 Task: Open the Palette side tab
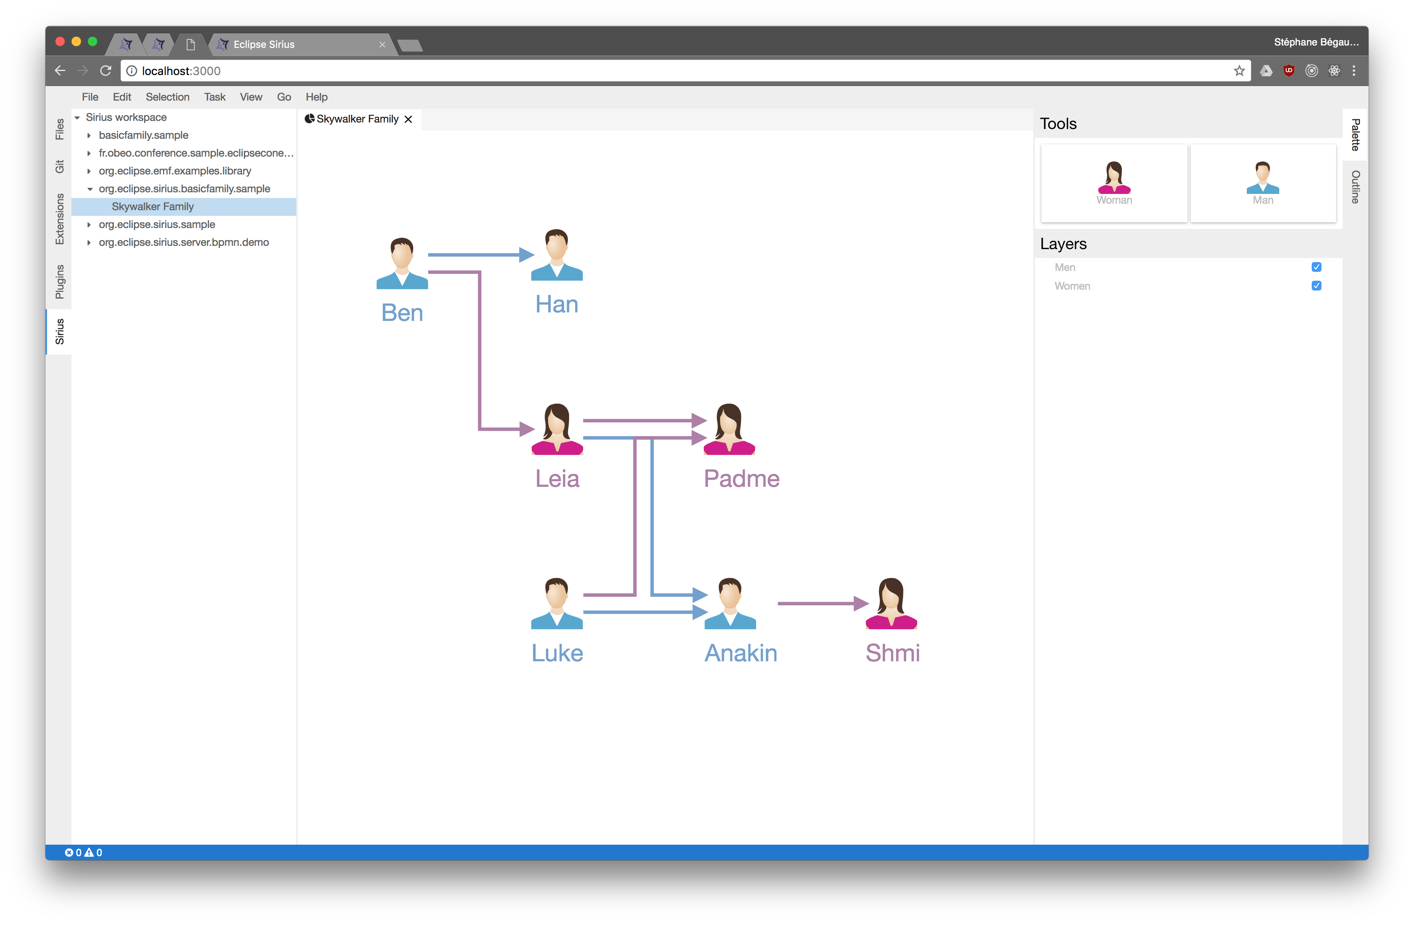(1355, 135)
